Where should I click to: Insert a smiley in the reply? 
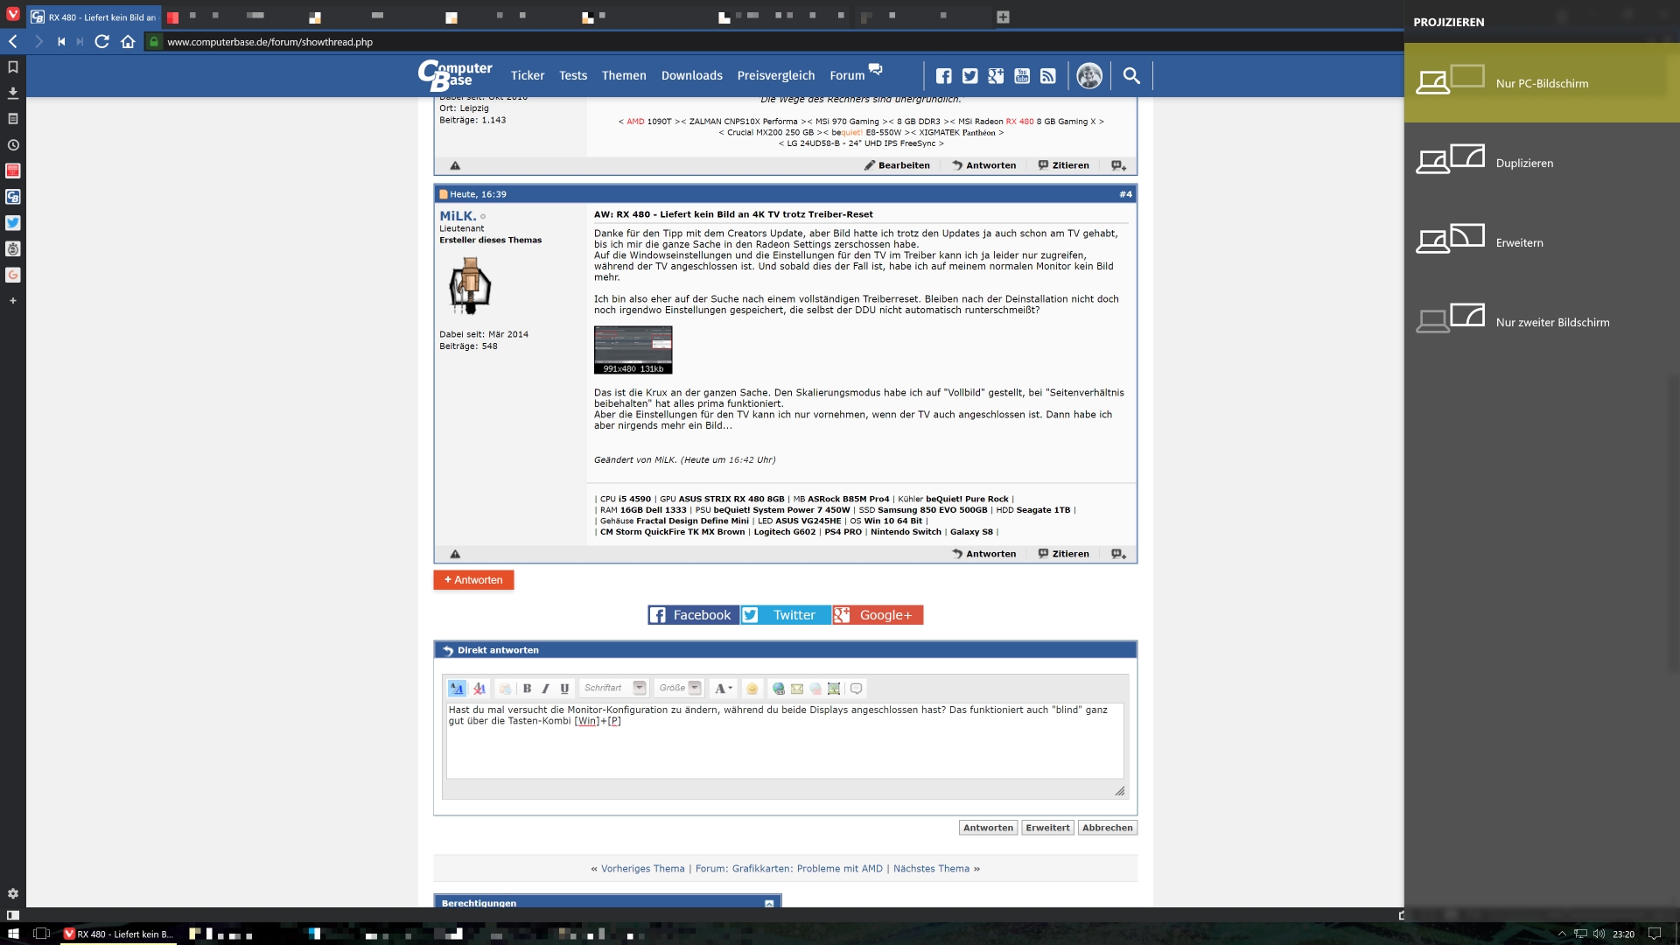752,689
